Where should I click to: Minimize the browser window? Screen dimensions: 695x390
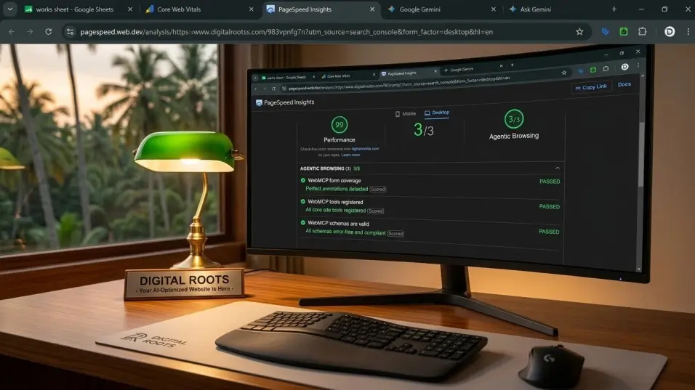click(x=641, y=9)
